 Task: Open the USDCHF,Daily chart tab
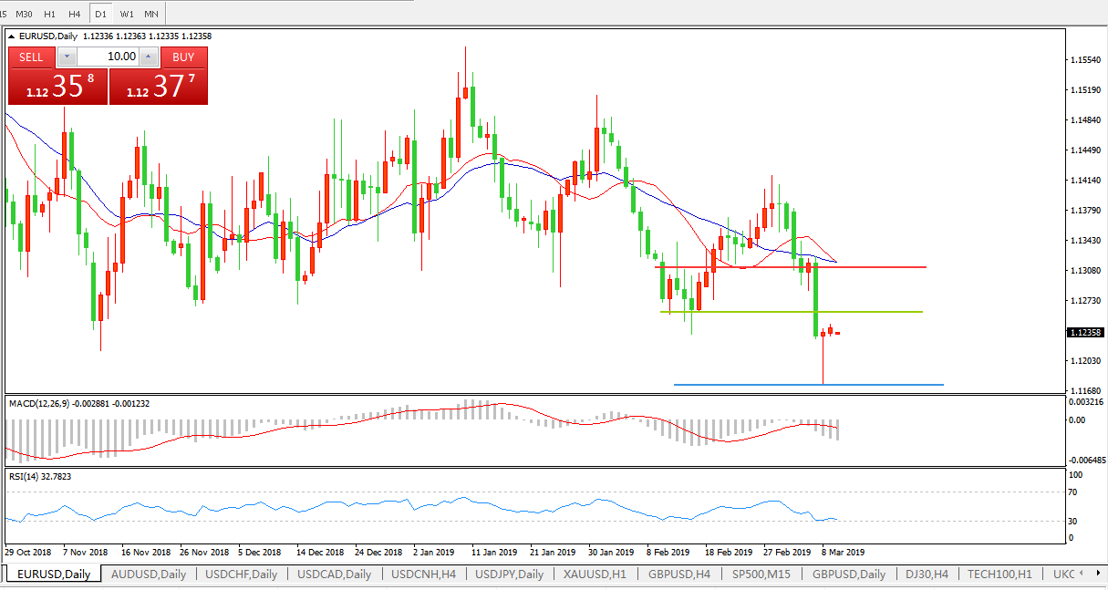point(242,574)
